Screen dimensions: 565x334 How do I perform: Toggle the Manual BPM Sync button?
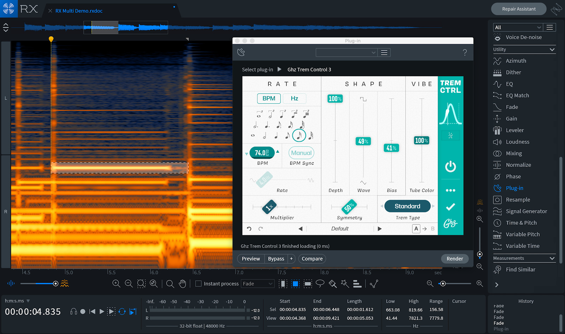pyautogui.click(x=302, y=153)
